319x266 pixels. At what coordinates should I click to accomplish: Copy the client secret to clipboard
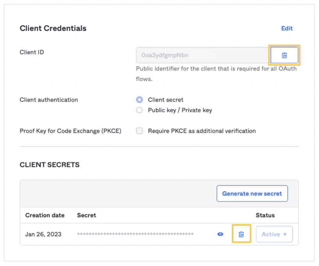tap(241, 234)
